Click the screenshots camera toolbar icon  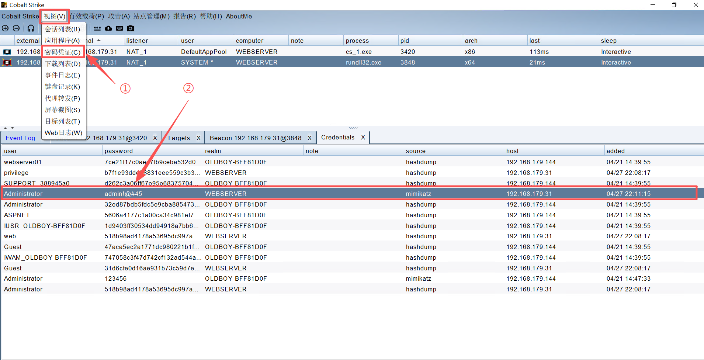(131, 28)
